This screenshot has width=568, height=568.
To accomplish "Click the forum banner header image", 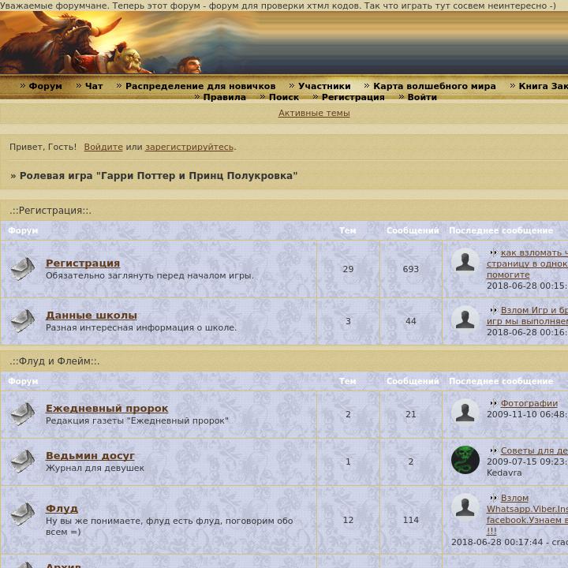I will pos(284,43).
